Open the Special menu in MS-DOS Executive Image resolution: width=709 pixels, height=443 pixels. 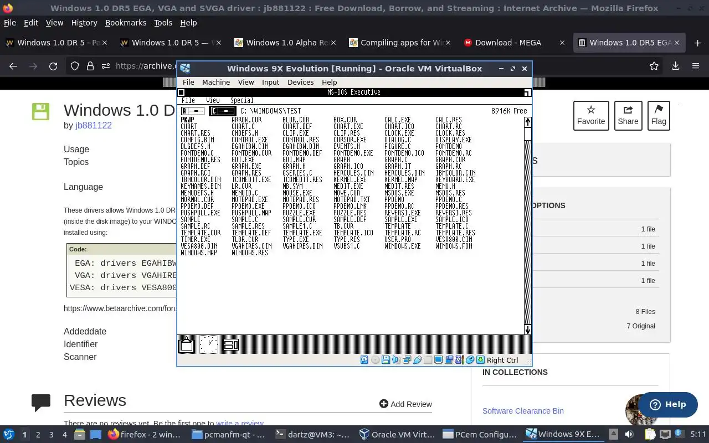(242, 100)
